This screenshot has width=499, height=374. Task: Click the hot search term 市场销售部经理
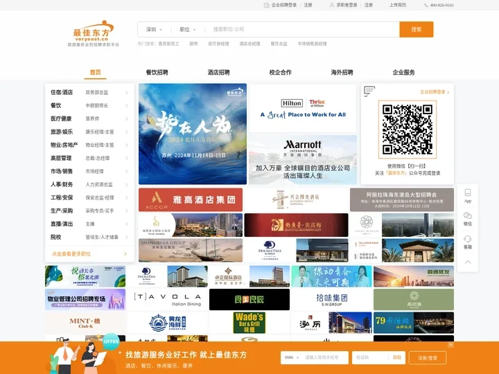coord(312,44)
